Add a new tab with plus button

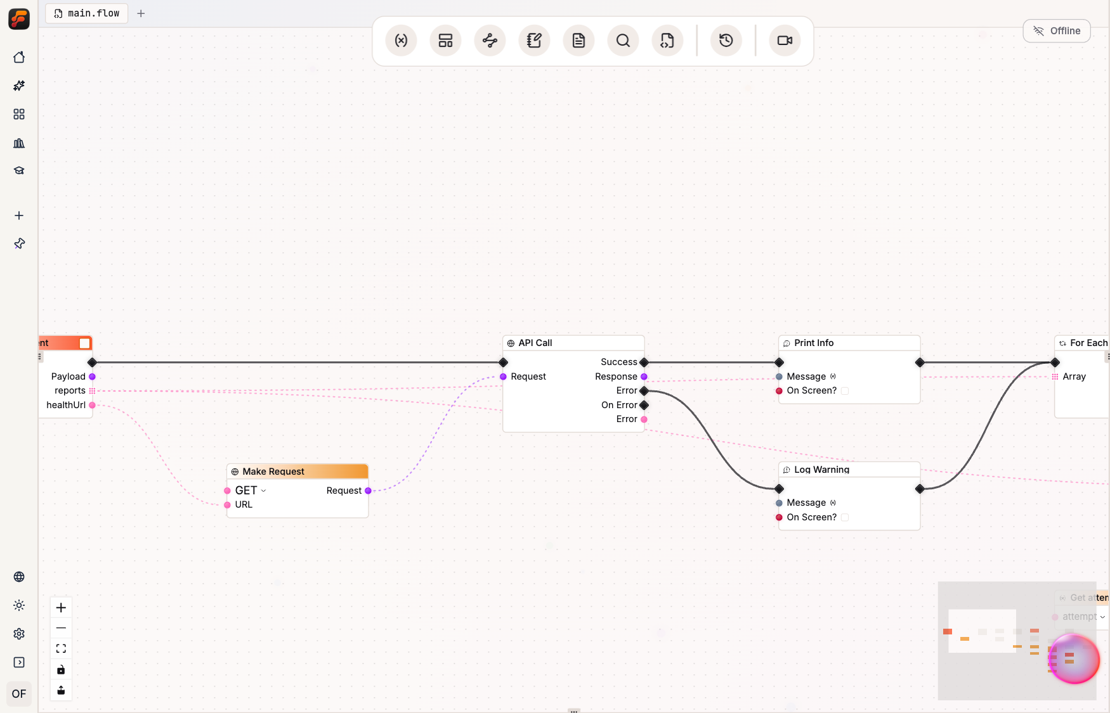(141, 13)
